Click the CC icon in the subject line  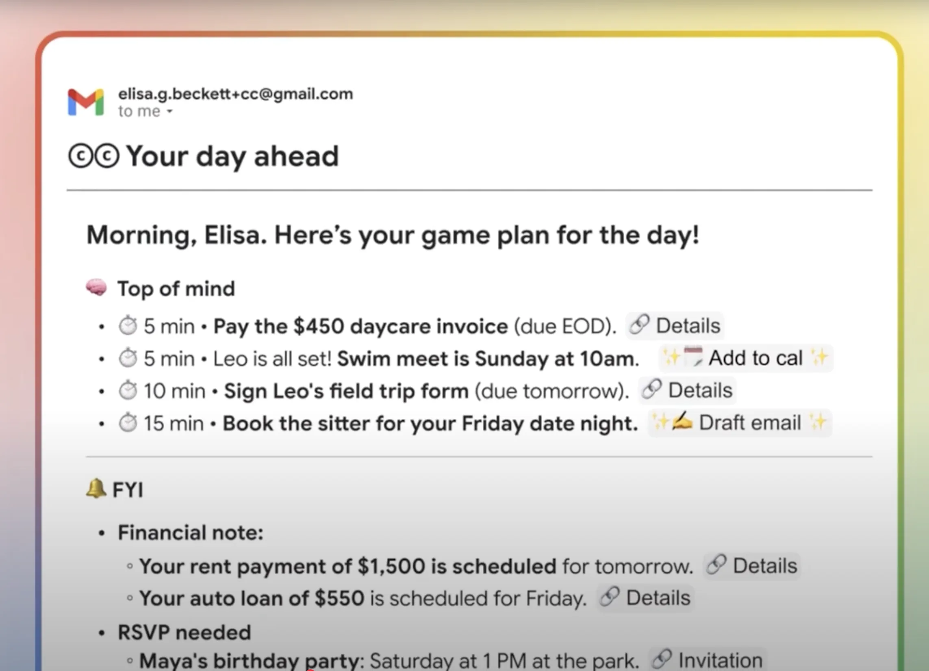94,156
